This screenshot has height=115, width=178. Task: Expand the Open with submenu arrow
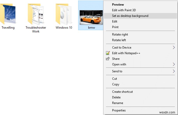pos(174,64)
